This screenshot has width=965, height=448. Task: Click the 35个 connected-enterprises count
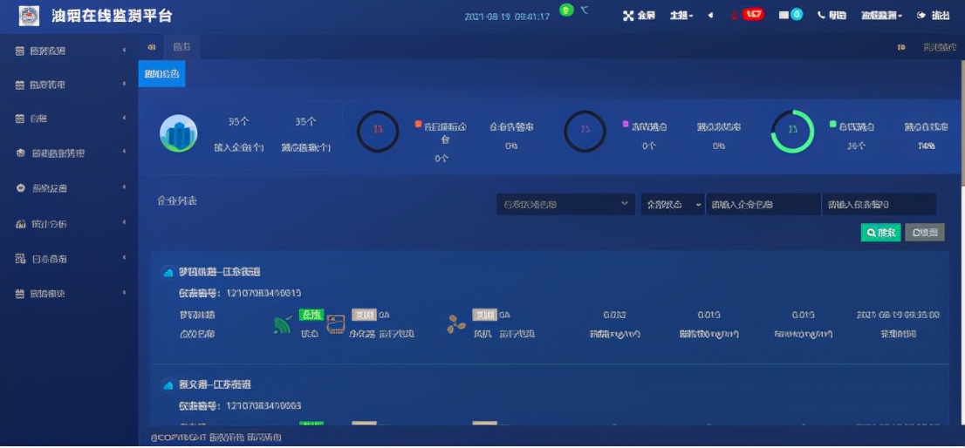[239, 122]
